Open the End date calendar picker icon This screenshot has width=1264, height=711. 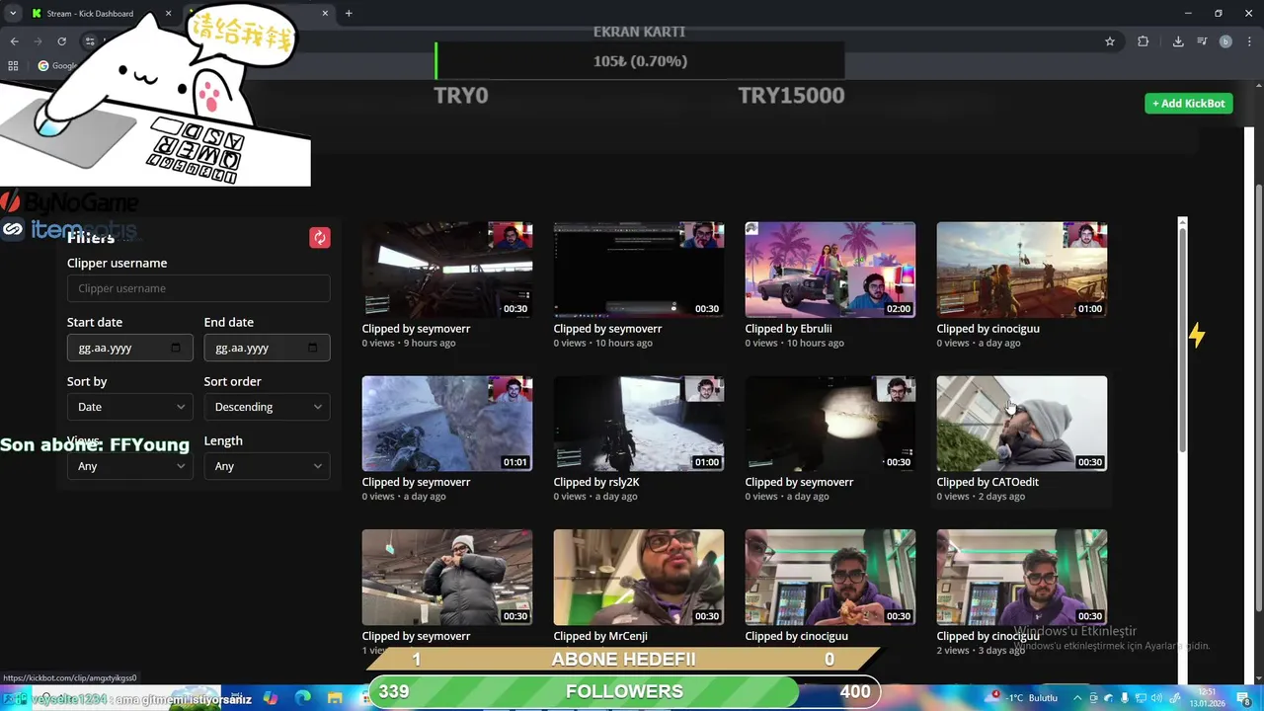tap(313, 348)
